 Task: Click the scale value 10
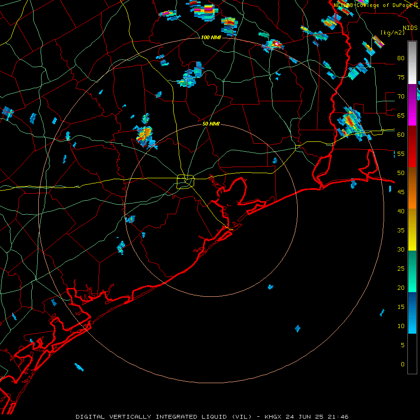[x=401, y=326]
